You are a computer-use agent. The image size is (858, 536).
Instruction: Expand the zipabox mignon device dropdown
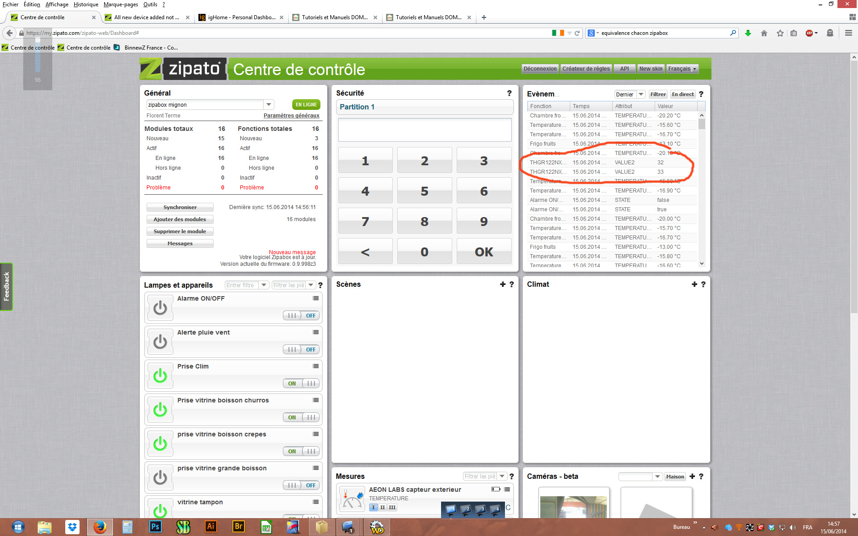click(x=269, y=105)
